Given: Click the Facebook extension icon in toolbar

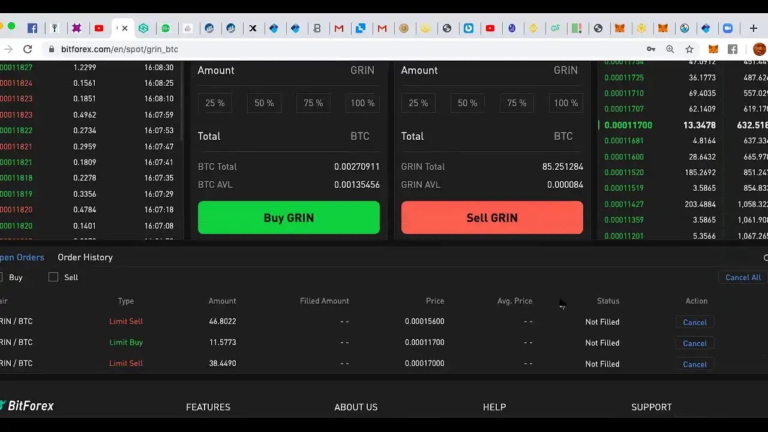Looking at the screenshot, I should (x=733, y=49).
